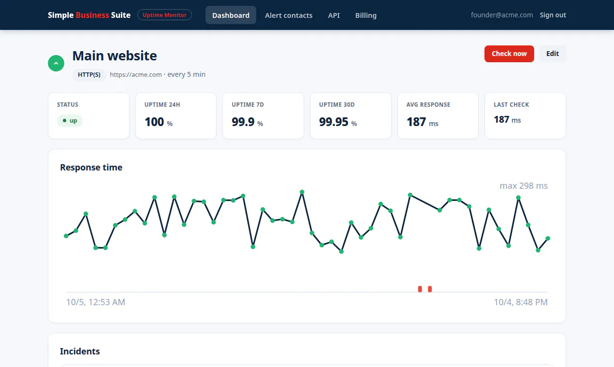Click the Simple Business Suite logo
The height and width of the screenshot is (367, 614).
coord(89,15)
